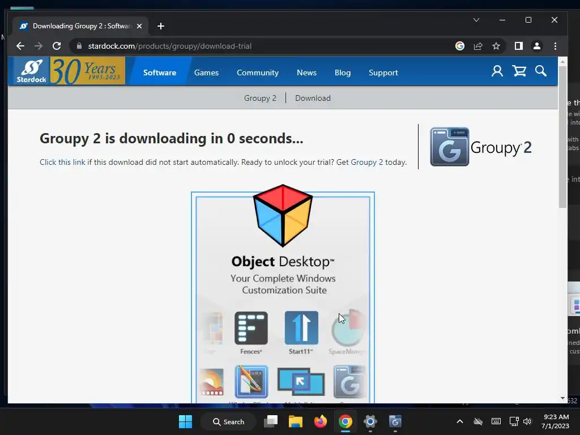This screenshot has height=435, width=580.
Task: Open Chrome profile menu
Action: (537, 46)
